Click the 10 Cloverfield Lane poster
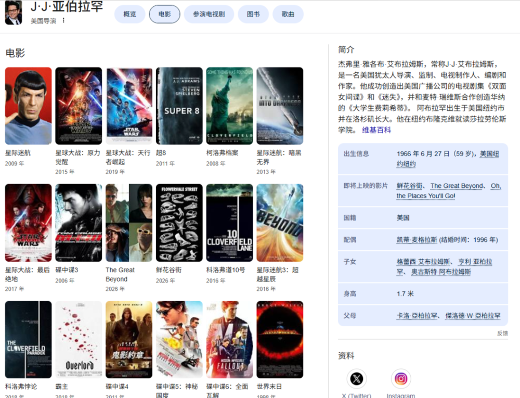520x398 pixels. (x=229, y=223)
